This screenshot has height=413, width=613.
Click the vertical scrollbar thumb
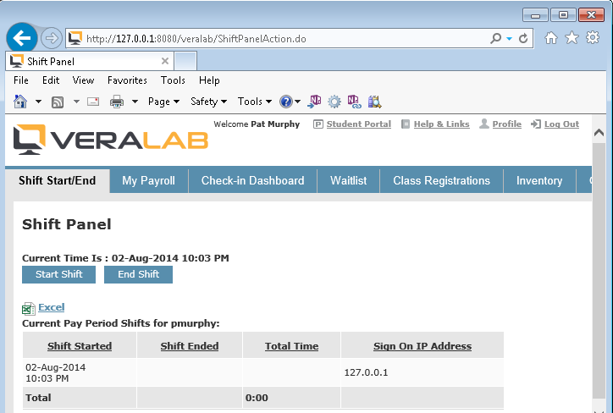(599, 270)
